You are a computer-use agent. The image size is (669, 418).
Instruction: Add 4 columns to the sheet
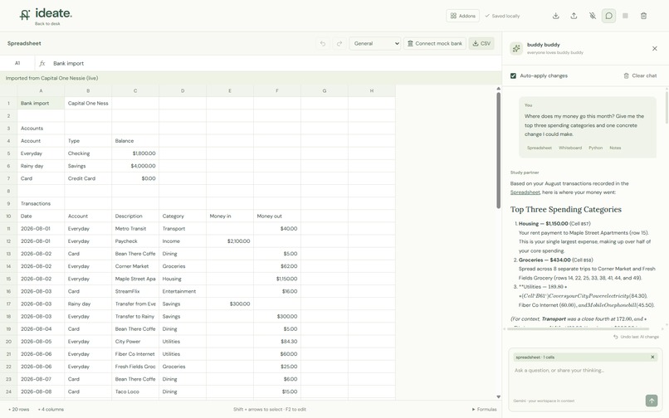tap(51, 410)
